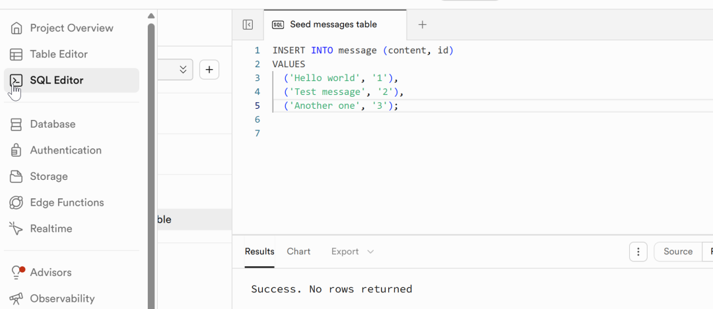Click the SQL Editor terminal icon
The height and width of the screenshot is (309, 713).
(x=17, y=81)
